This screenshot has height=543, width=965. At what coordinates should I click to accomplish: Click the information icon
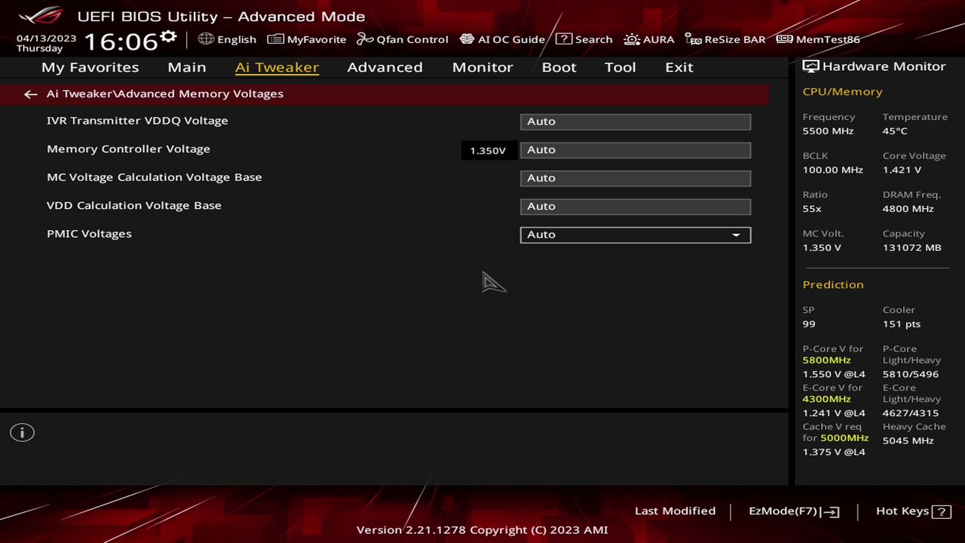pos(22,433)
